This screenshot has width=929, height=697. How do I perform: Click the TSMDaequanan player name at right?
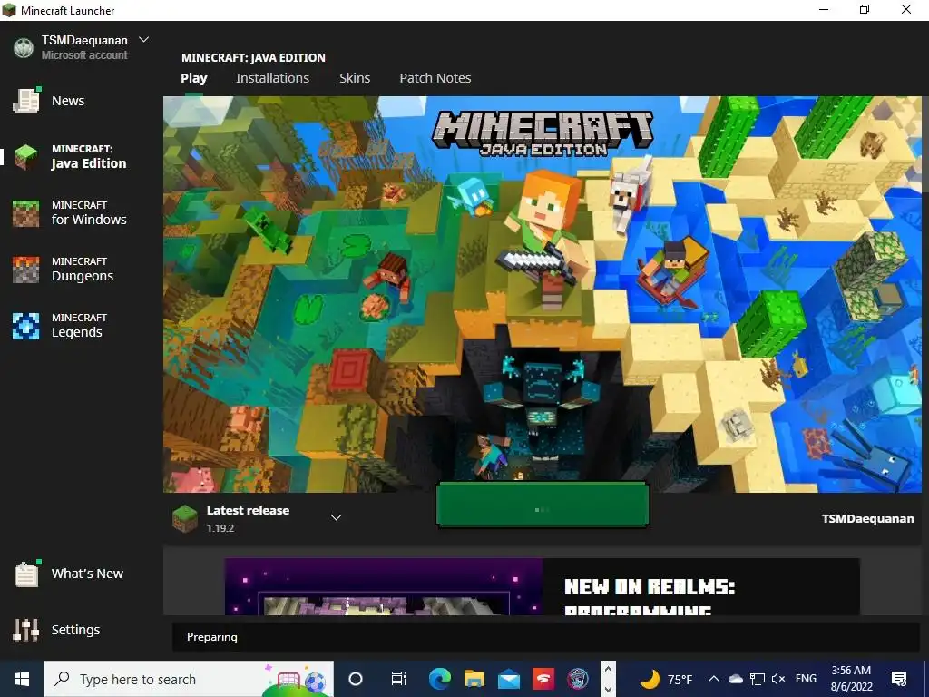[x=868, y=518]
